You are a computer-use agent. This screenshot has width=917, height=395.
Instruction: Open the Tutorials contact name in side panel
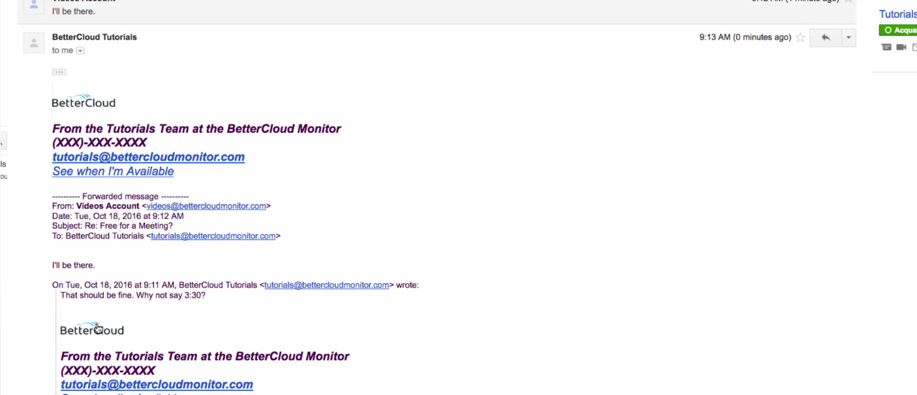(x=898, y=14)
